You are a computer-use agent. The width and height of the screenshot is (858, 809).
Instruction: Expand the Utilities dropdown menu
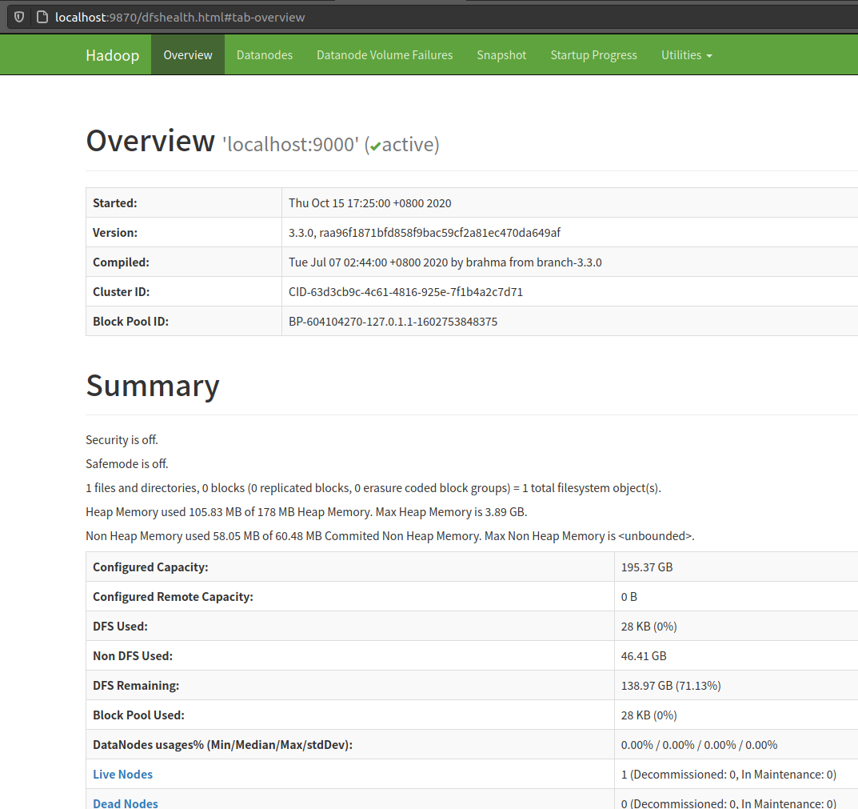coord(687,54)
